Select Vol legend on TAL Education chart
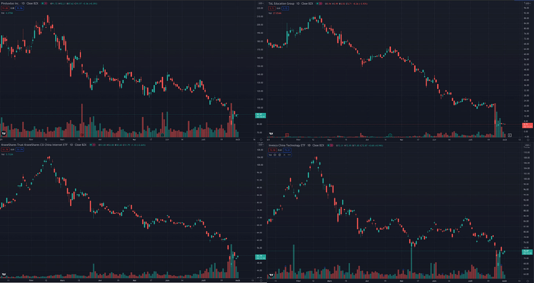Viewport: 534px width, 283px height. (270, 13)
